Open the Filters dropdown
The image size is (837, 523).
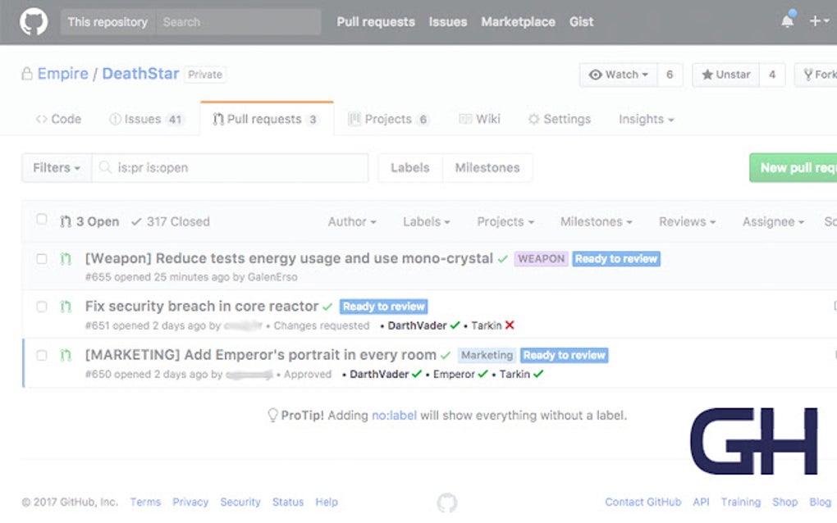coord(57,167)
